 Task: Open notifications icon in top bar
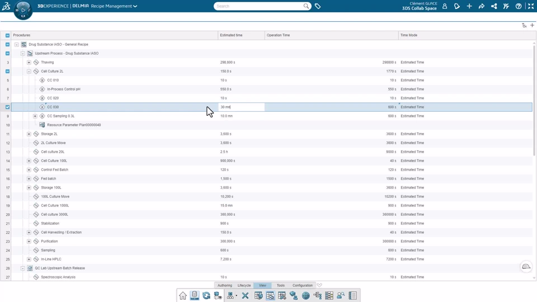point(457,6)
